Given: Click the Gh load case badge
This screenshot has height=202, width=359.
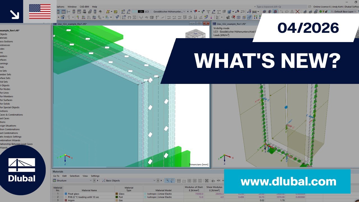Looking at the screenshot, I should 141,12.
